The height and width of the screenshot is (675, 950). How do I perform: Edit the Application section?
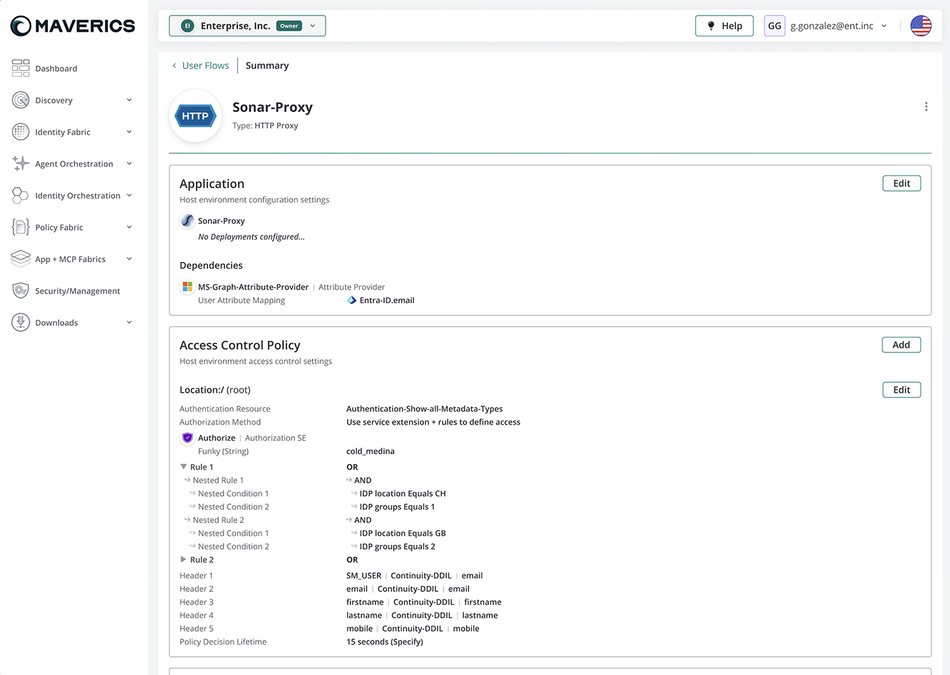pyautogui.click(x=901, y=184)
